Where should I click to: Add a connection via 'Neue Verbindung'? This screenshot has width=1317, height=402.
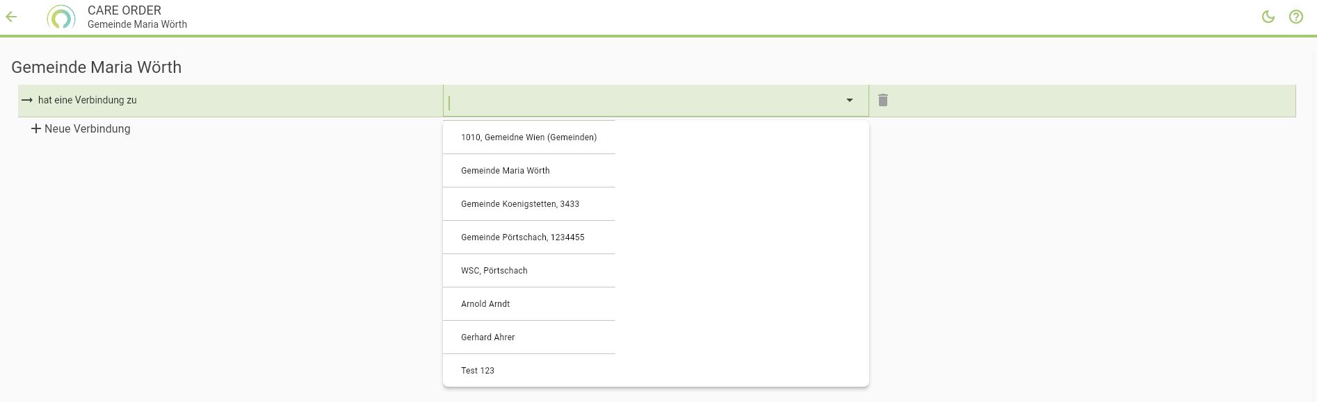[81, 128]
